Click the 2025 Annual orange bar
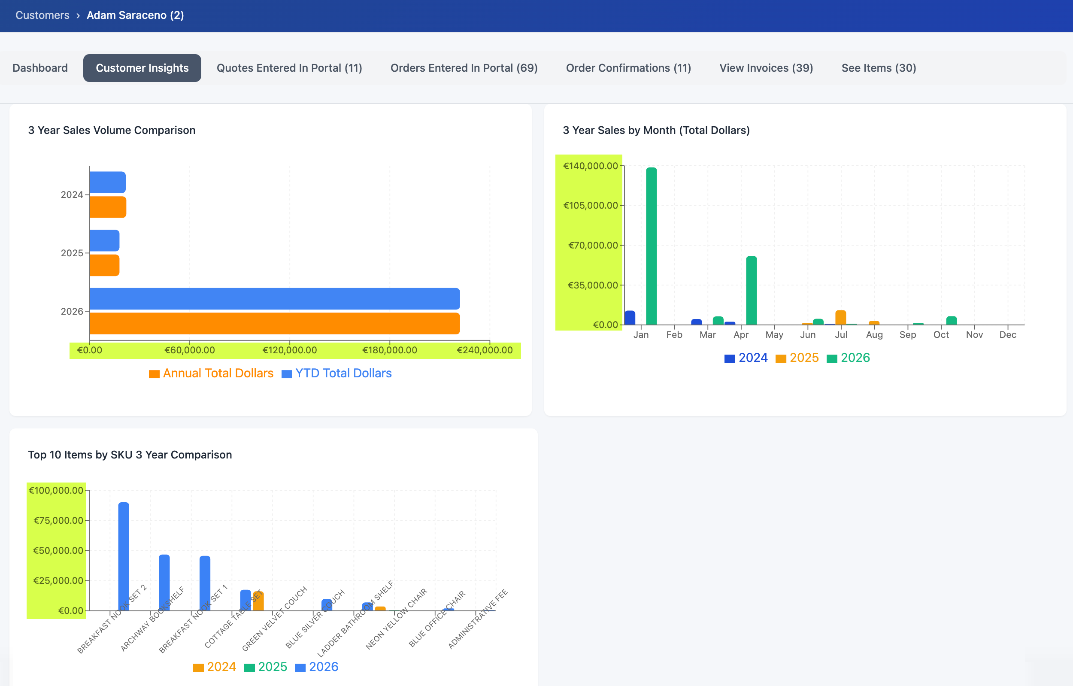 (104, 265)
